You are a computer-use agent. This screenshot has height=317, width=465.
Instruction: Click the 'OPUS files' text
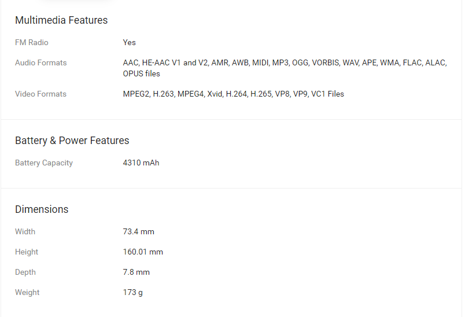(141, 73)
